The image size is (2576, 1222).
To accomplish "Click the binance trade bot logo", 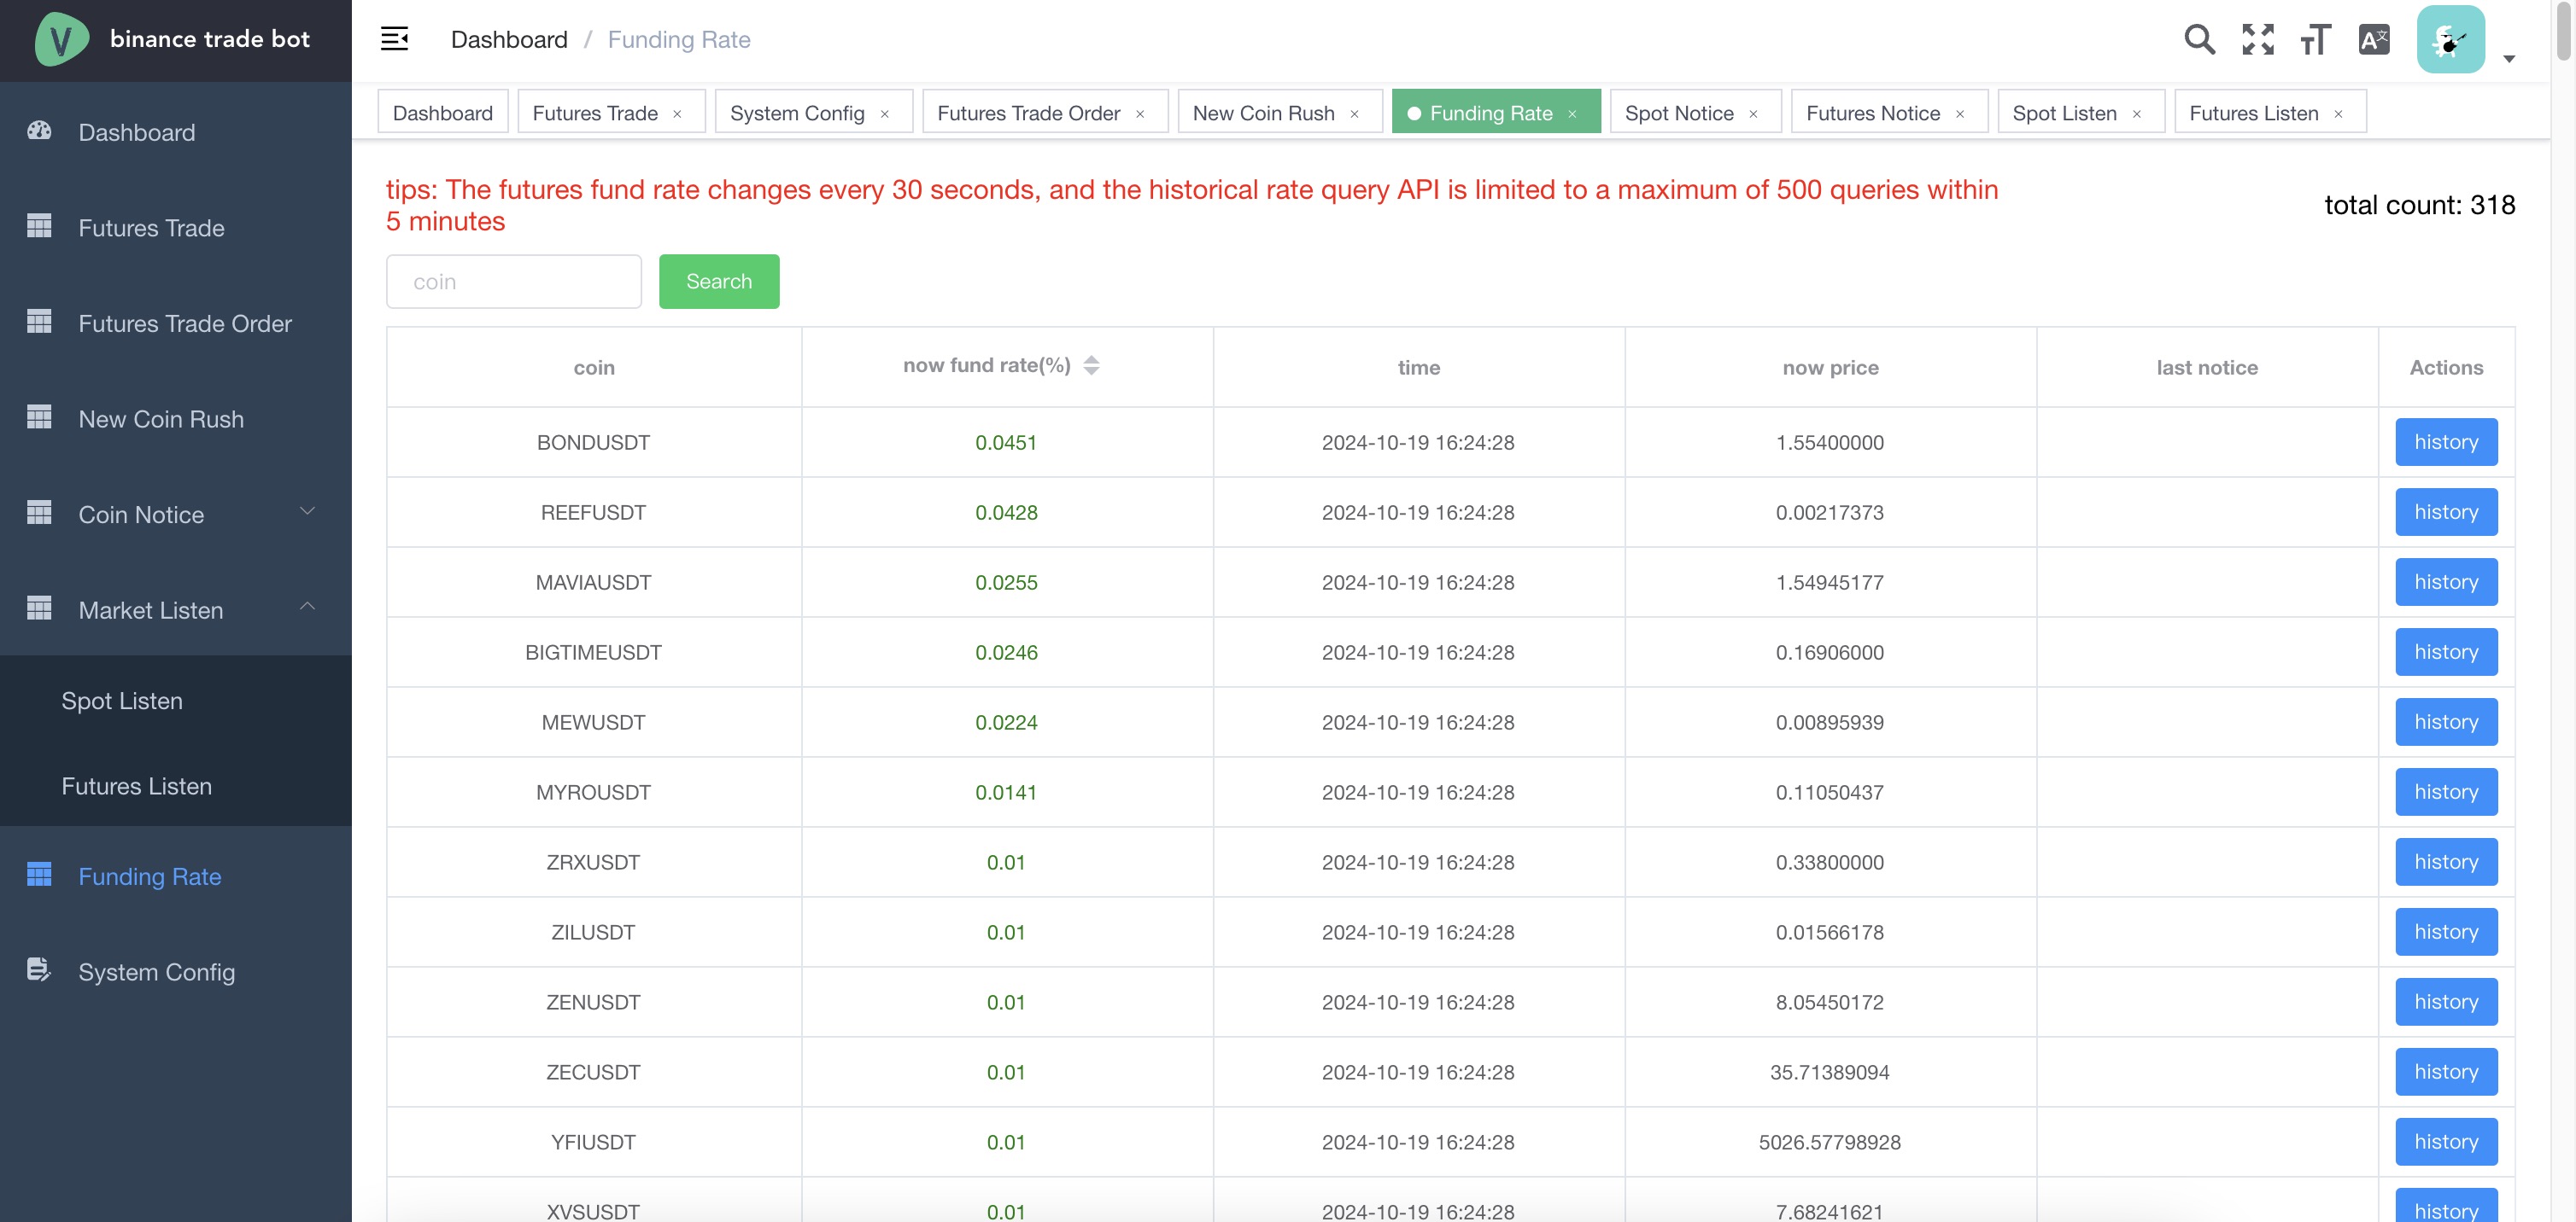I will (61, 40).
